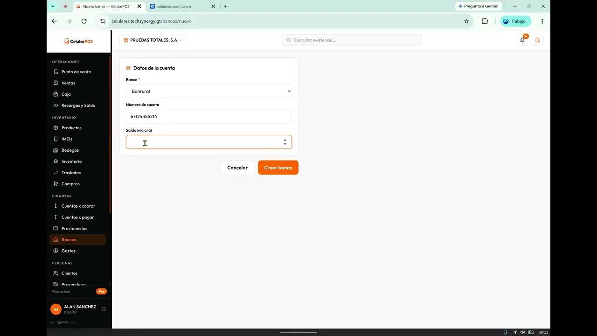Click the Cancelar button
Screen dimensions: 597x336
pyautogui.click(x=237, y=168)
